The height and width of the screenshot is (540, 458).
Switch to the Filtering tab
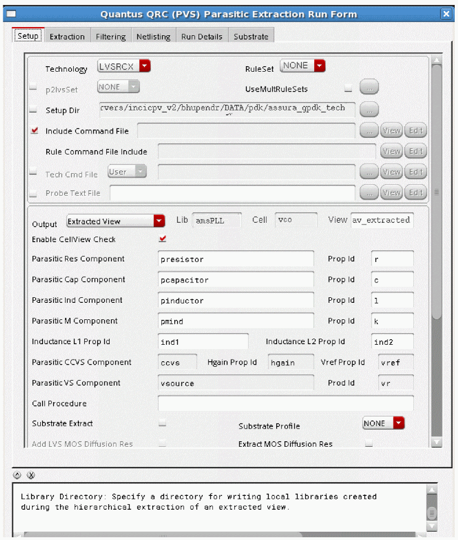(111, 36)
